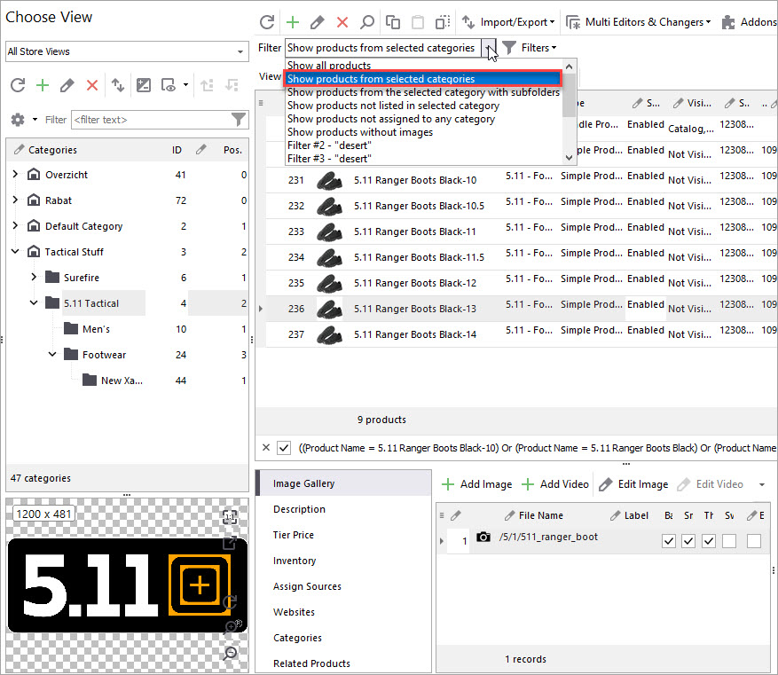Screen dimensions: 778x675
Task: Click the paste product icon
Action: tap(418, 22)
